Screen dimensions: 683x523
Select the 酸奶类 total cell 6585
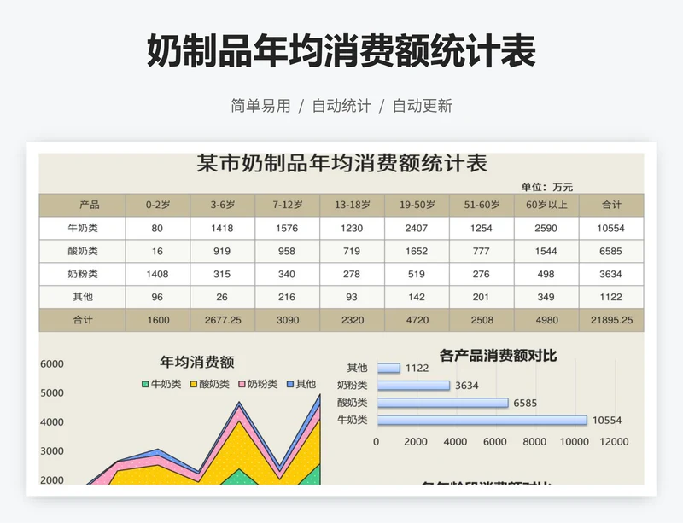click(611, 252)
